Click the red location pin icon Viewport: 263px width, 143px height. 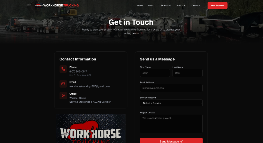[x=63, y=96]
